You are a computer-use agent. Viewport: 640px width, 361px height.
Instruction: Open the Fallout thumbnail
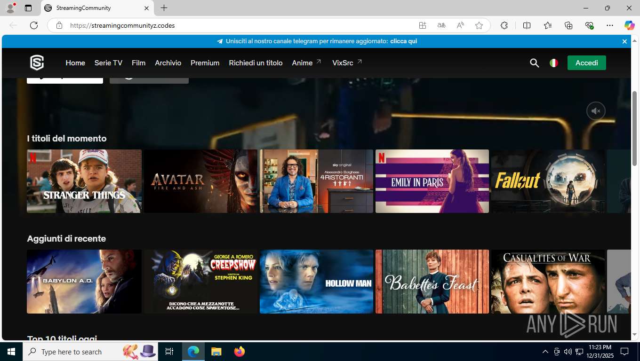click(x=548, y=181)
